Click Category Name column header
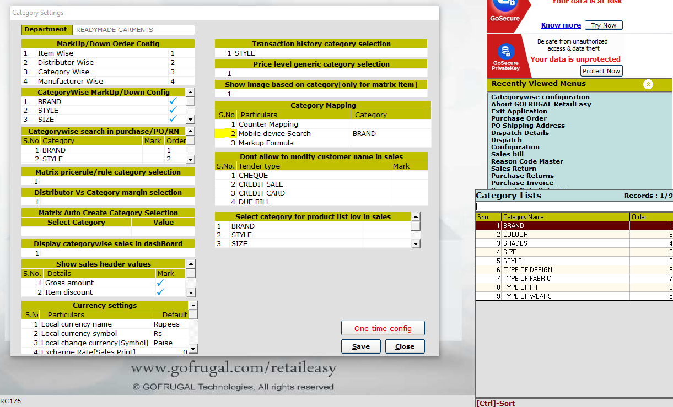The image size is (673, 407). point(565,217)
